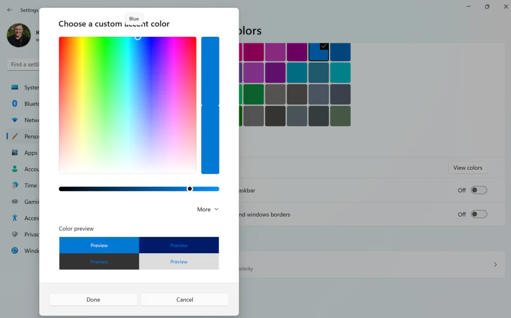Pick the checked blue accent swatch

coord(319,52)
